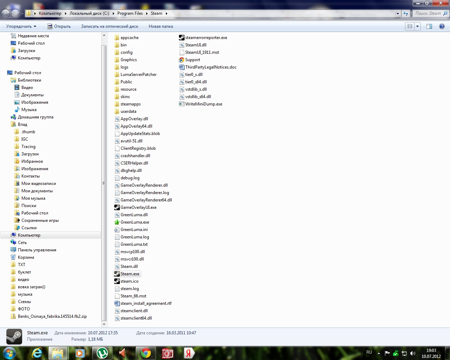Select the userdata folder
This screenshot has height=360, width=450.
tap(126, 111)
